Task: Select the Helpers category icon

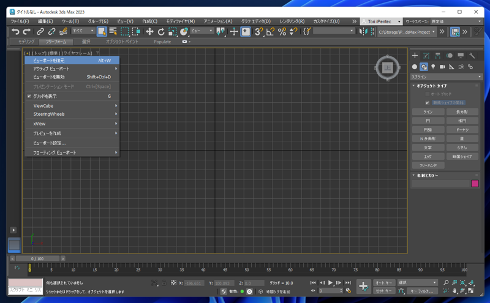Action: coord(451,67)
